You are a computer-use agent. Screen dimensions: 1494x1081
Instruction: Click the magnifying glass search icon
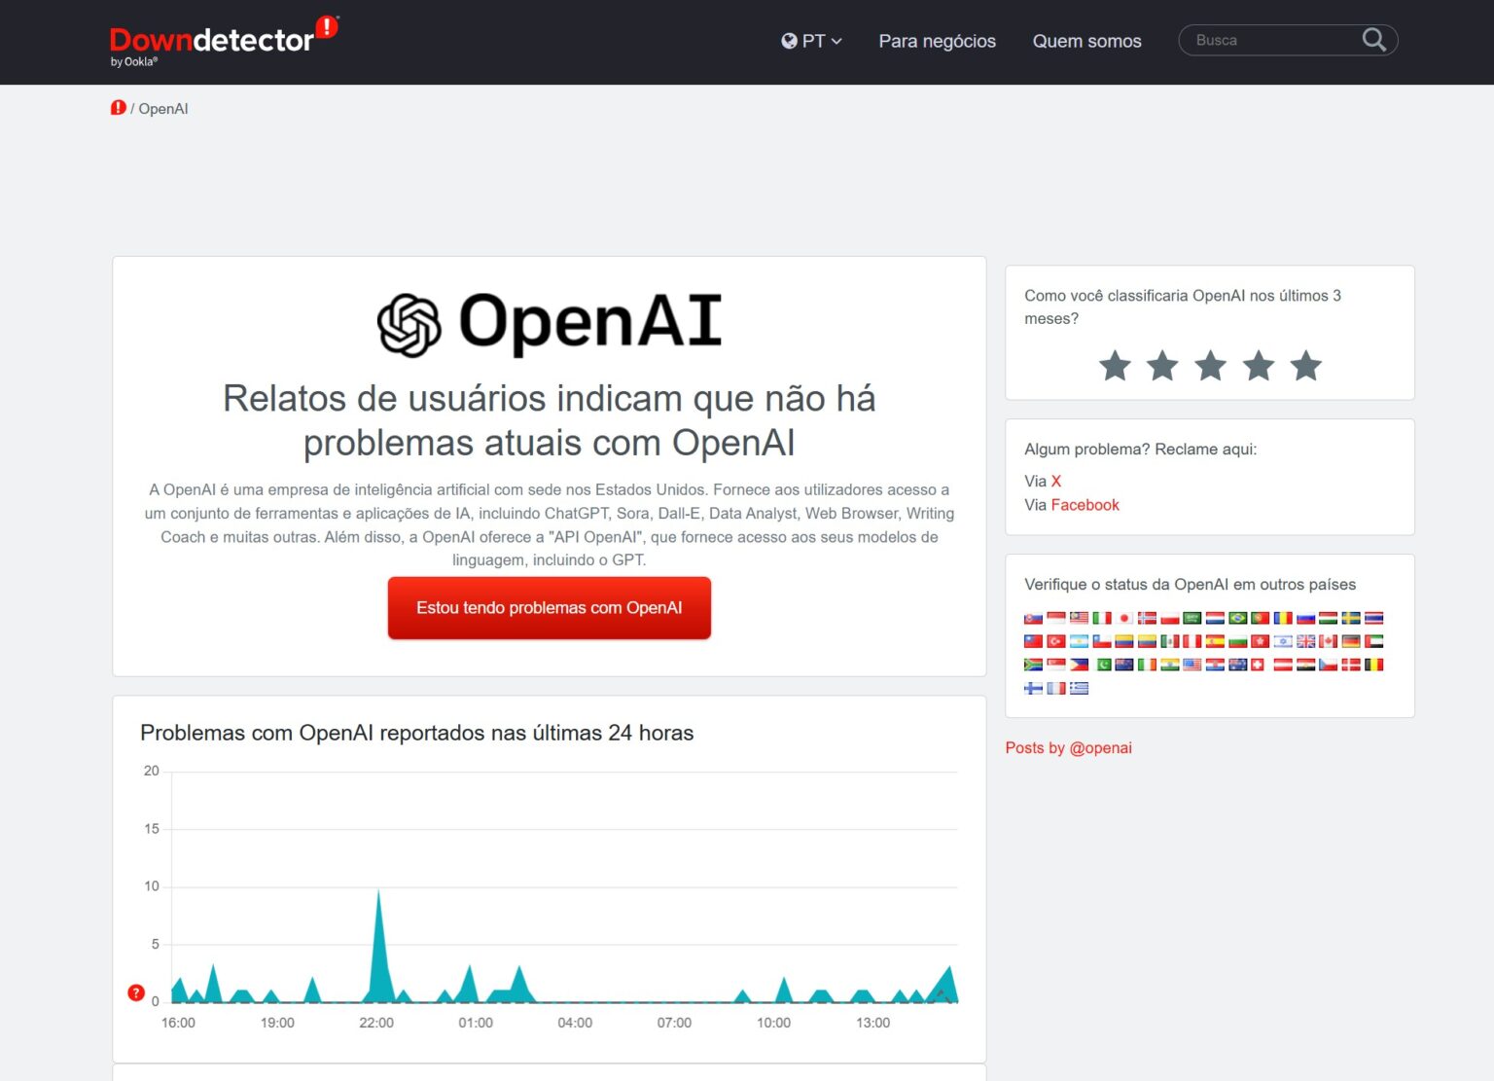pos(1373,40)
